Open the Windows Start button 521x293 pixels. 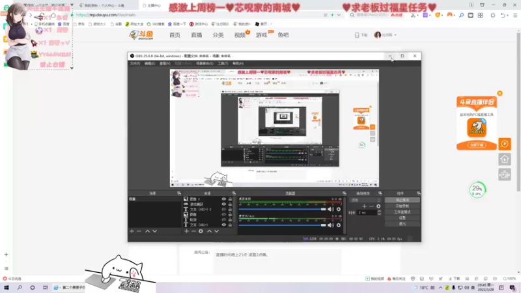tap(7, 288)
